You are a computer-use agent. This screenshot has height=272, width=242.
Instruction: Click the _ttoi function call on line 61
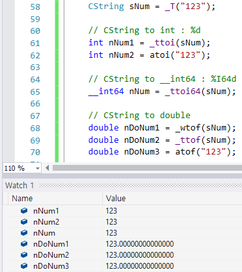point(162,43)
